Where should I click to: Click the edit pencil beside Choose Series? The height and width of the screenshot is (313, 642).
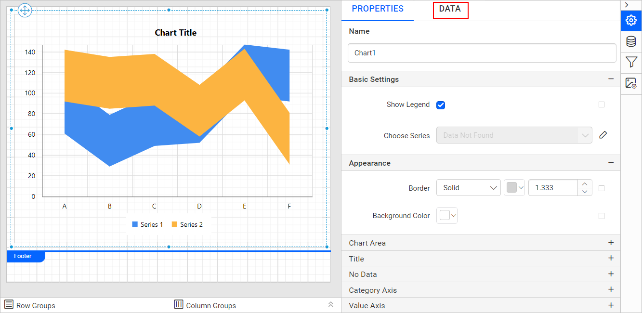pos(603,135)
